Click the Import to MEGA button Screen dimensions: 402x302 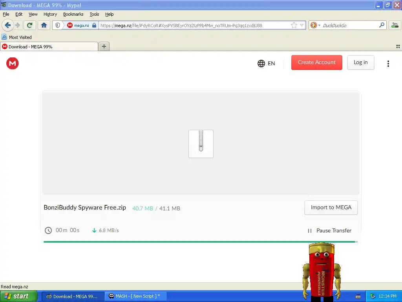331,208
